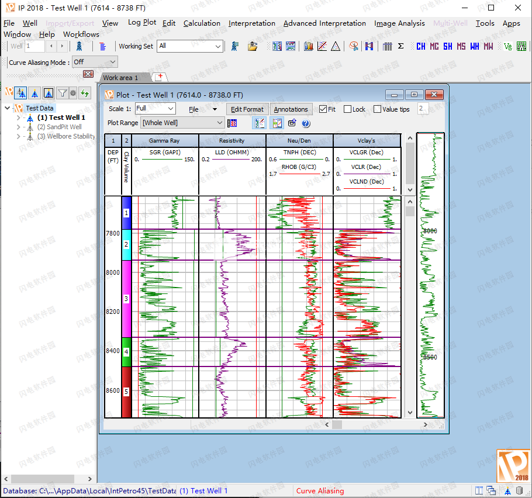Click the Annotations button

point(291,109)
